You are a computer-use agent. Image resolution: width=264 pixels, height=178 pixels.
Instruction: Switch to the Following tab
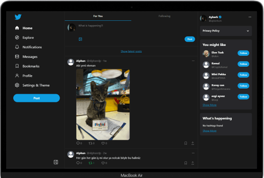164,16
